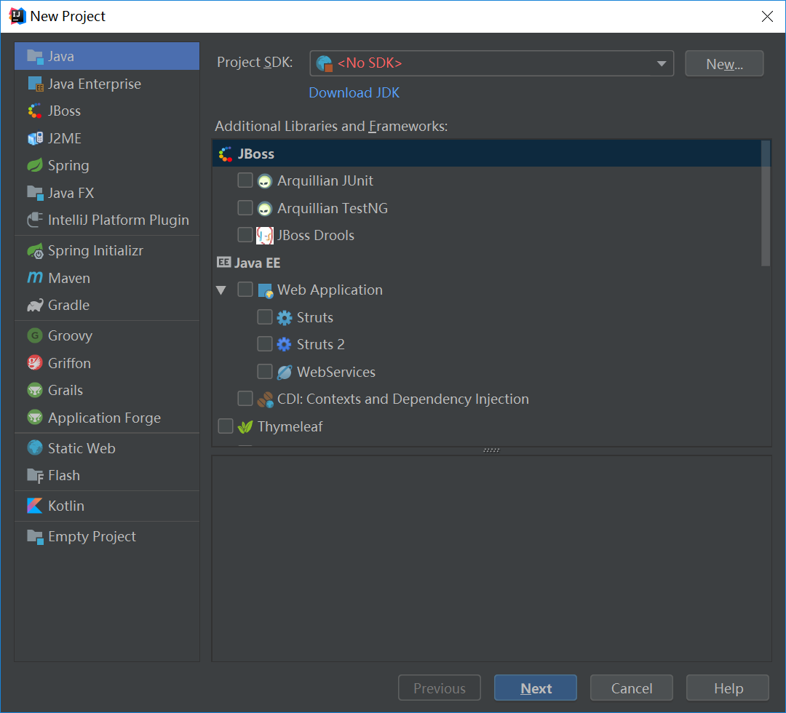Click the Arquillian TestNG alien icon
The image size is (786, 713).
pyautogui.click(x=265, y=208)
